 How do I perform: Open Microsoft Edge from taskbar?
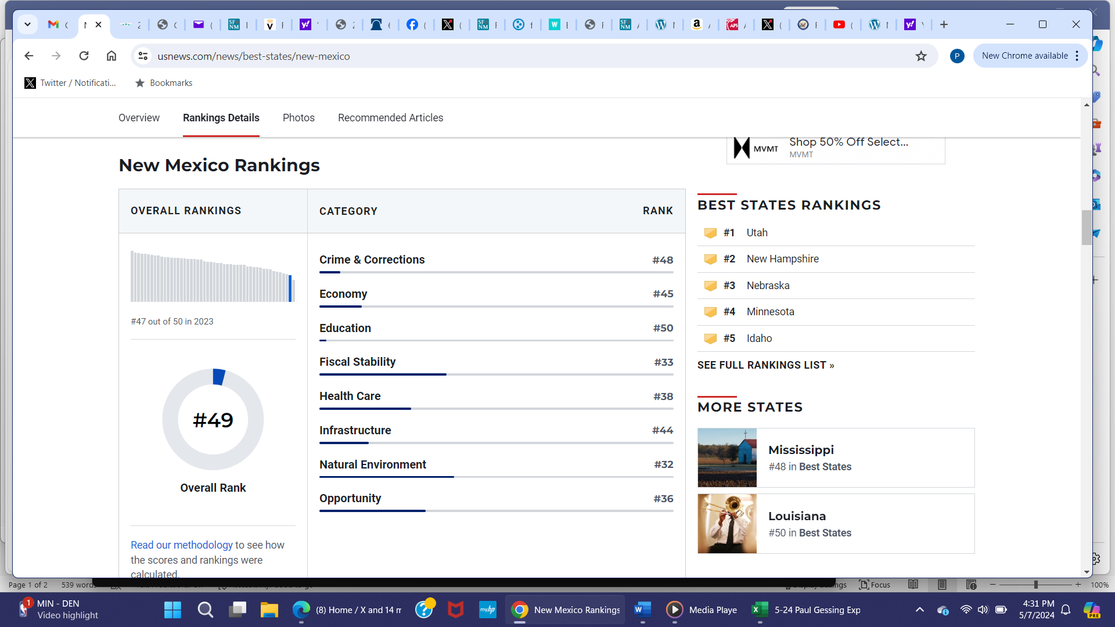pyautogui.click(x=301, y=610)
